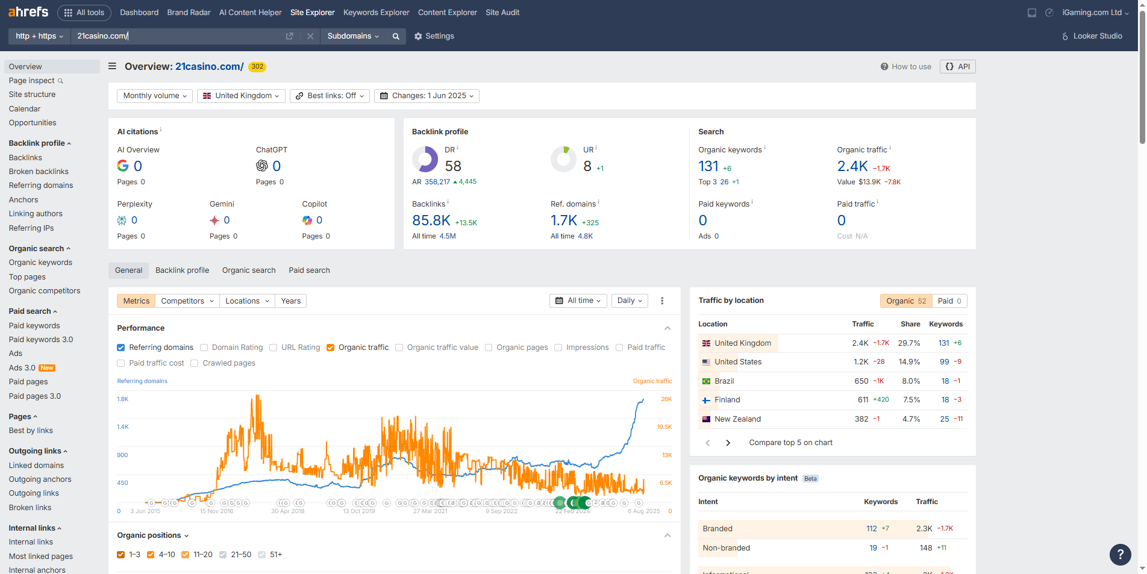Open the API button
The height and width of the screenshot is (574, 1147).
(957, 67)
